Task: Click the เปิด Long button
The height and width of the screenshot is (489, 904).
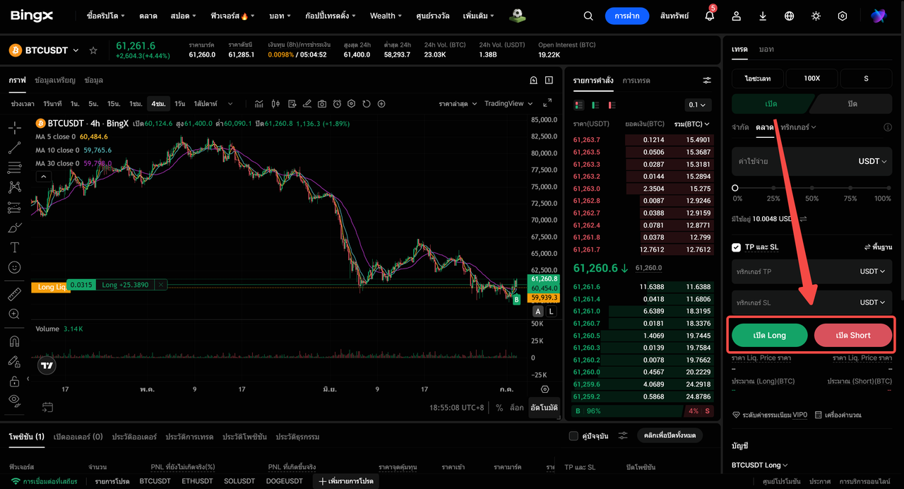Action: (x=770, y=335)
